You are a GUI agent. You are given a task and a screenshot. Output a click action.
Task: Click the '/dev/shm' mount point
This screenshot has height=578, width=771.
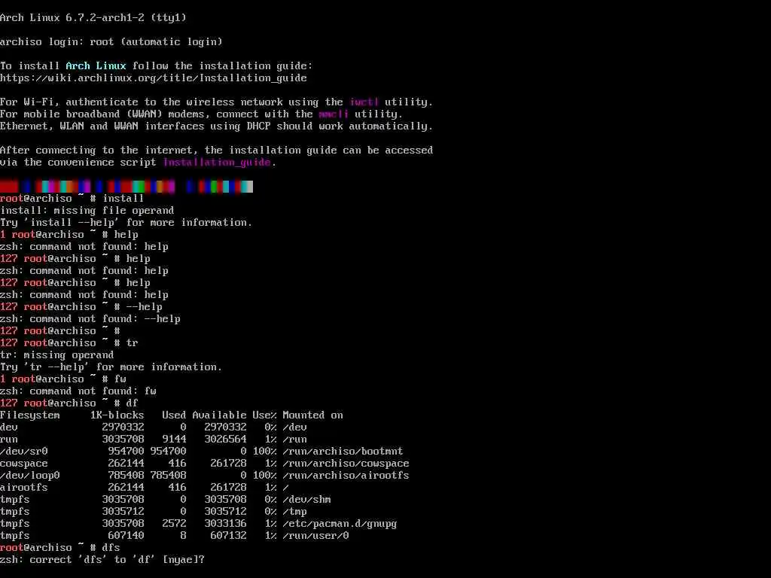(x=306, y=500)
